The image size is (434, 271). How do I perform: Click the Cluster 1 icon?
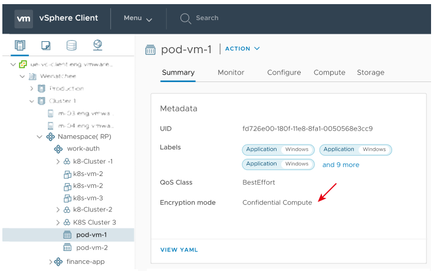[x=41, y=101]
